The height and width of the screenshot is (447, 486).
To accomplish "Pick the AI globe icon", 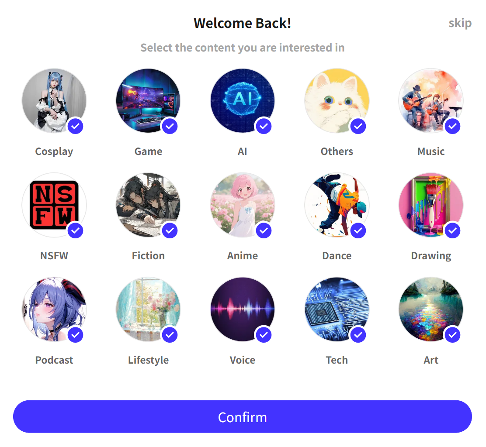I will click(243, 100).
